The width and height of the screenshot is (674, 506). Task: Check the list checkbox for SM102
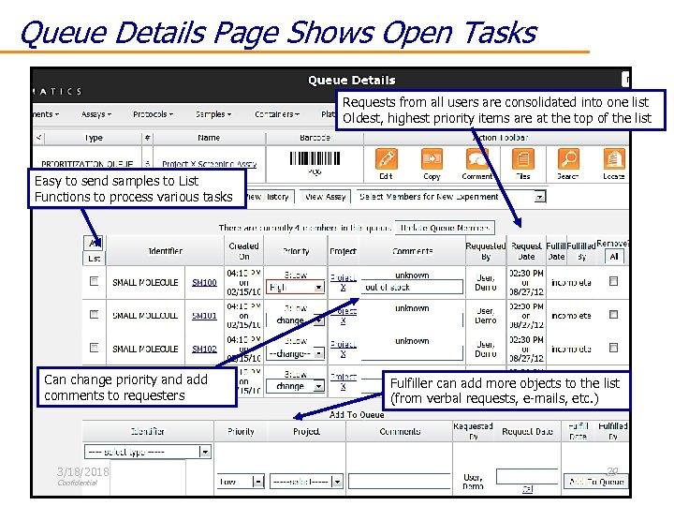[x=94, y=348]
